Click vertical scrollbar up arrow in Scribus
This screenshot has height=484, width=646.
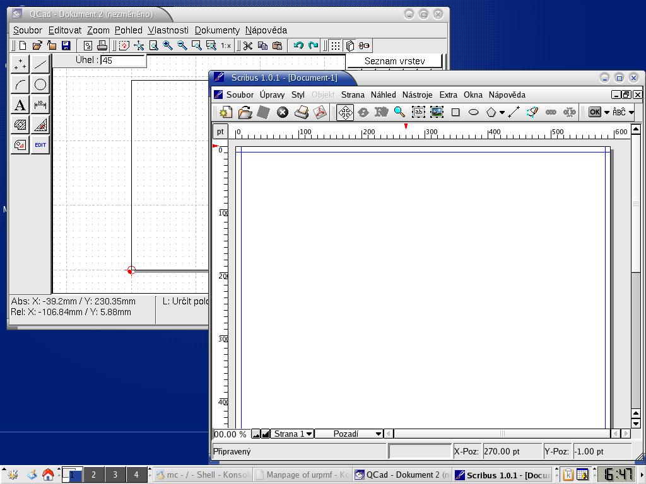pos(636,129)
